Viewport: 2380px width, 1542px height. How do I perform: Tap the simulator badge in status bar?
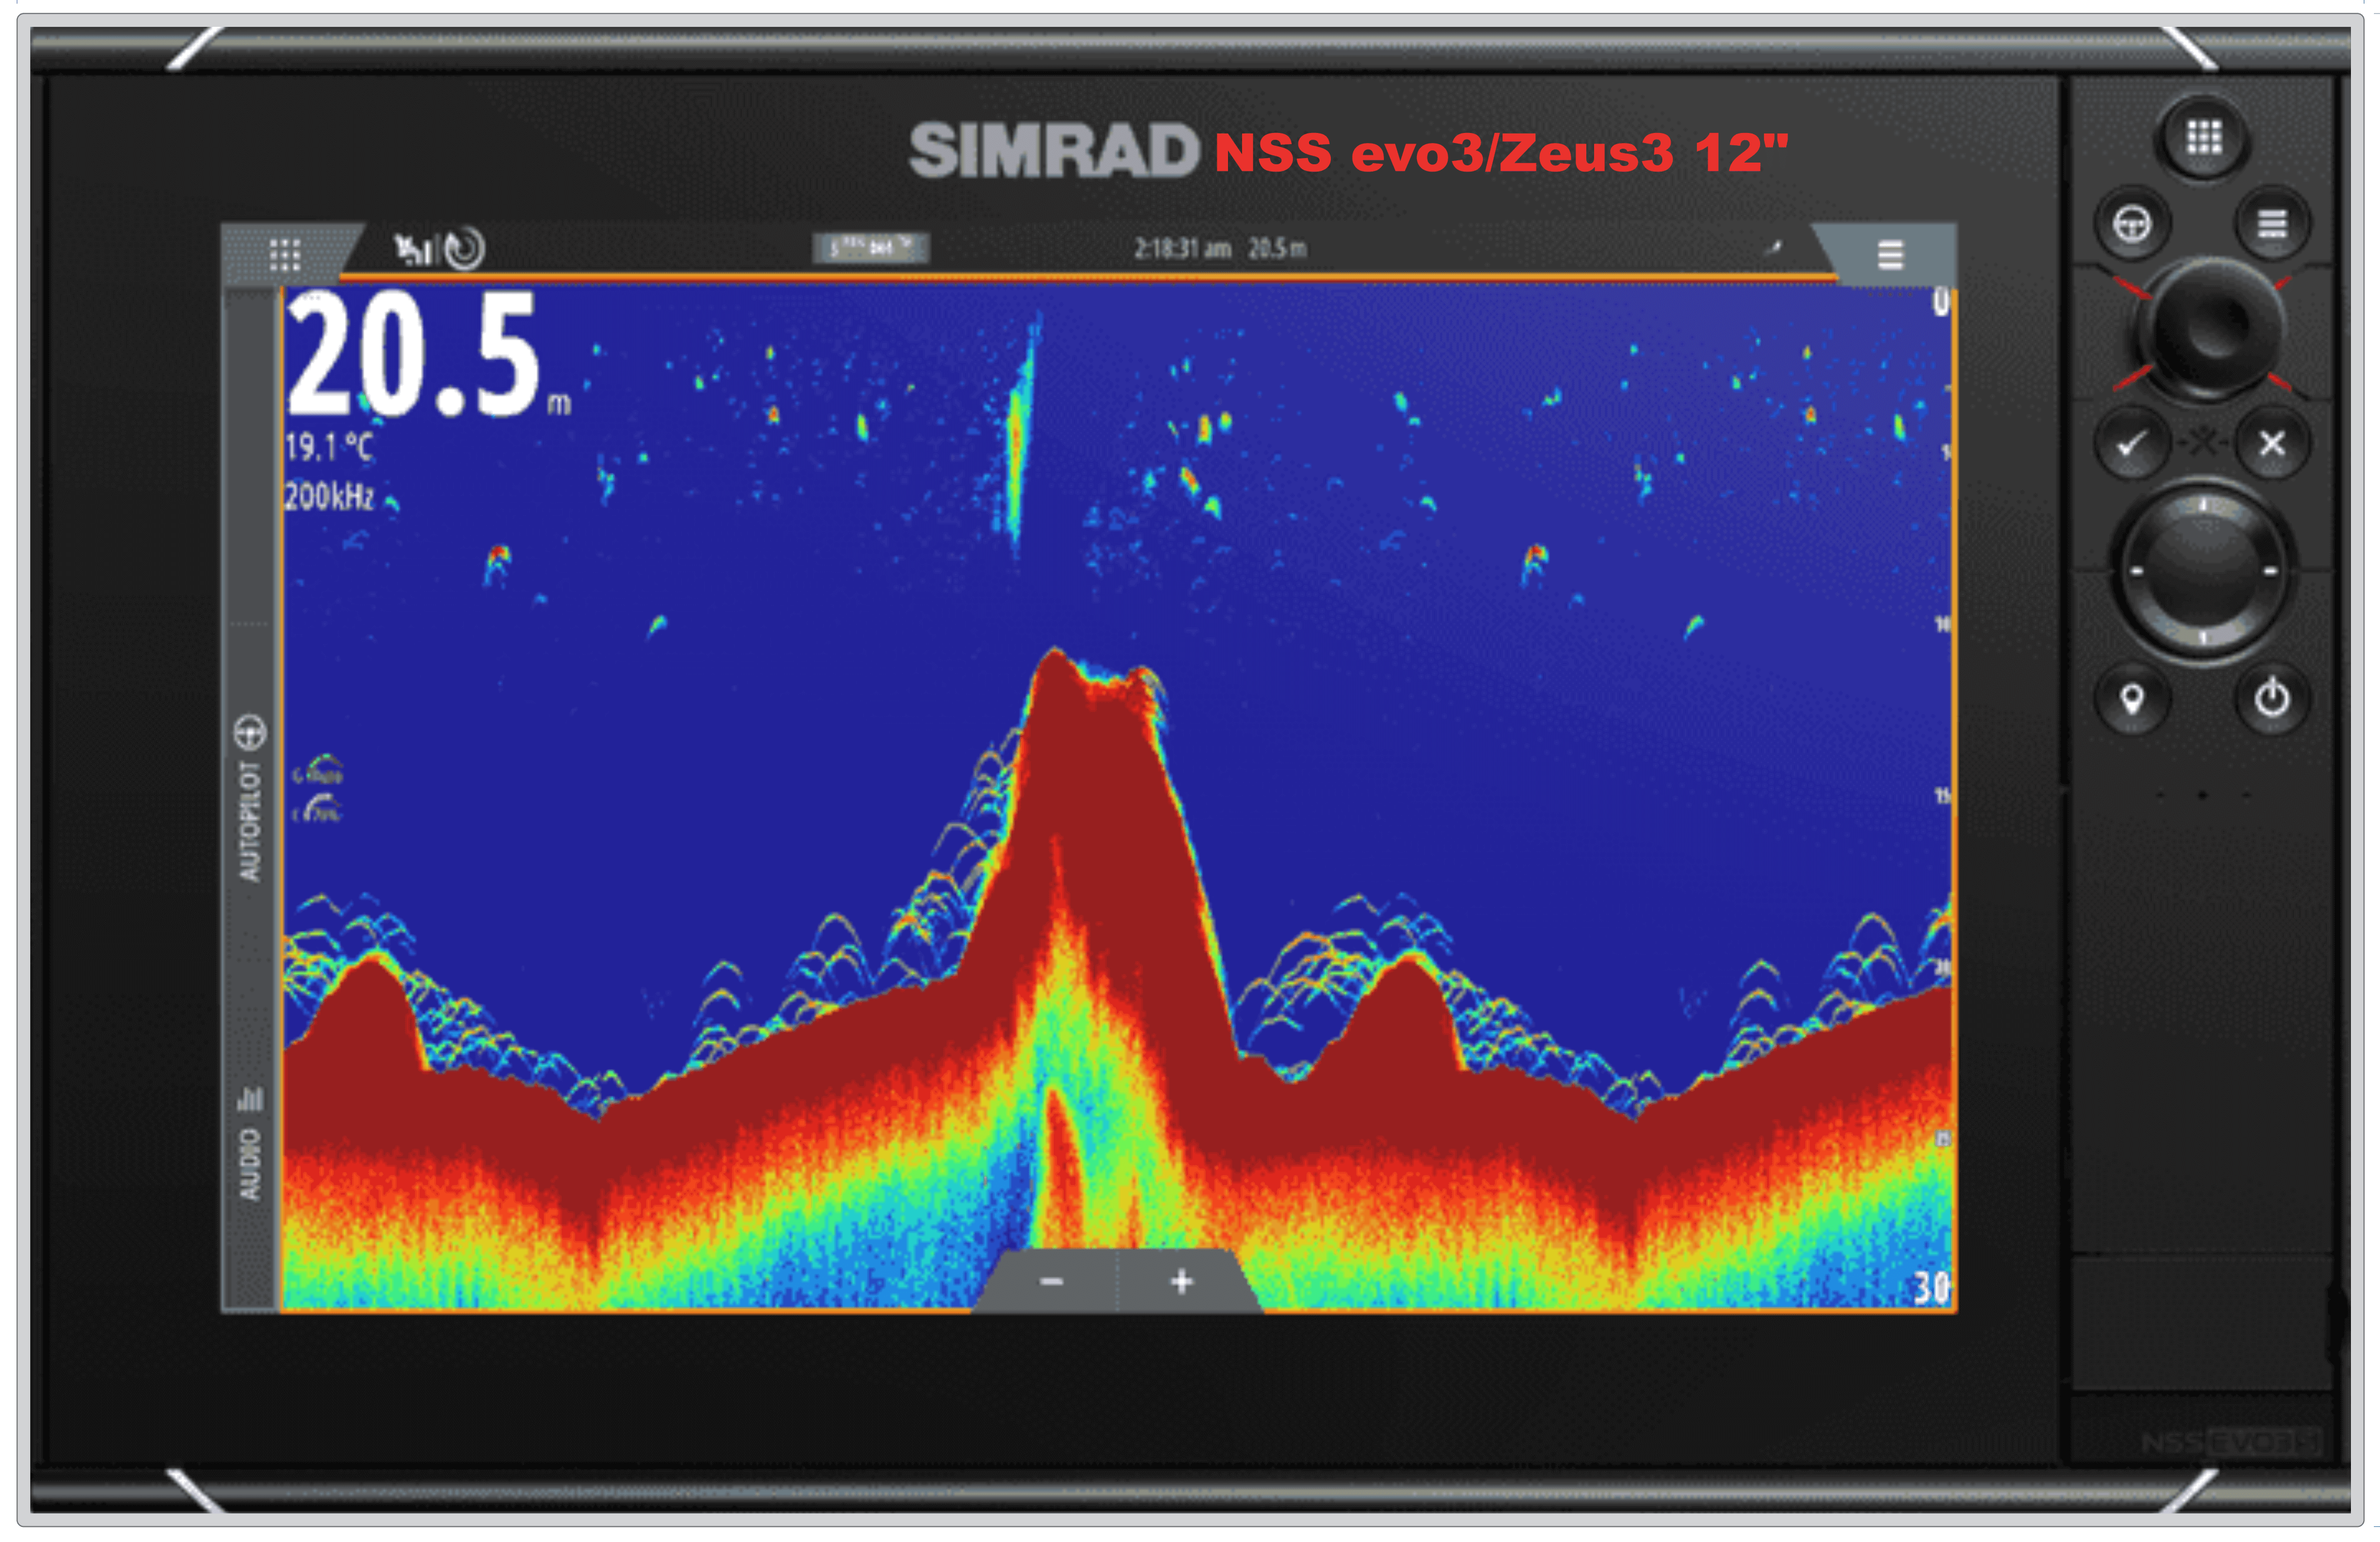coord(871,248)
